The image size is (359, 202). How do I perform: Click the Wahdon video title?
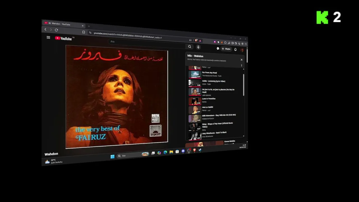(x=51, y=154)
